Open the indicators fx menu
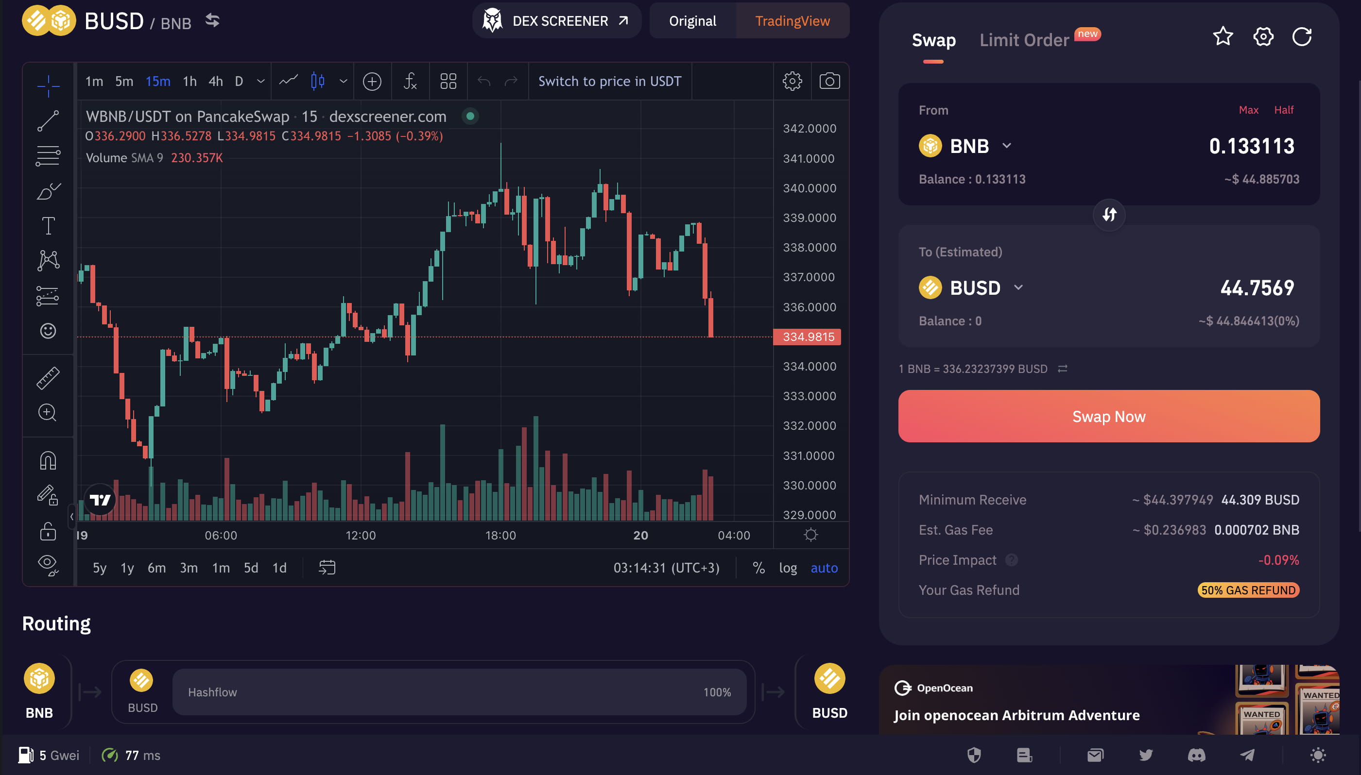The width and height of the screenshot is (1361, 775). pos(410,82)
